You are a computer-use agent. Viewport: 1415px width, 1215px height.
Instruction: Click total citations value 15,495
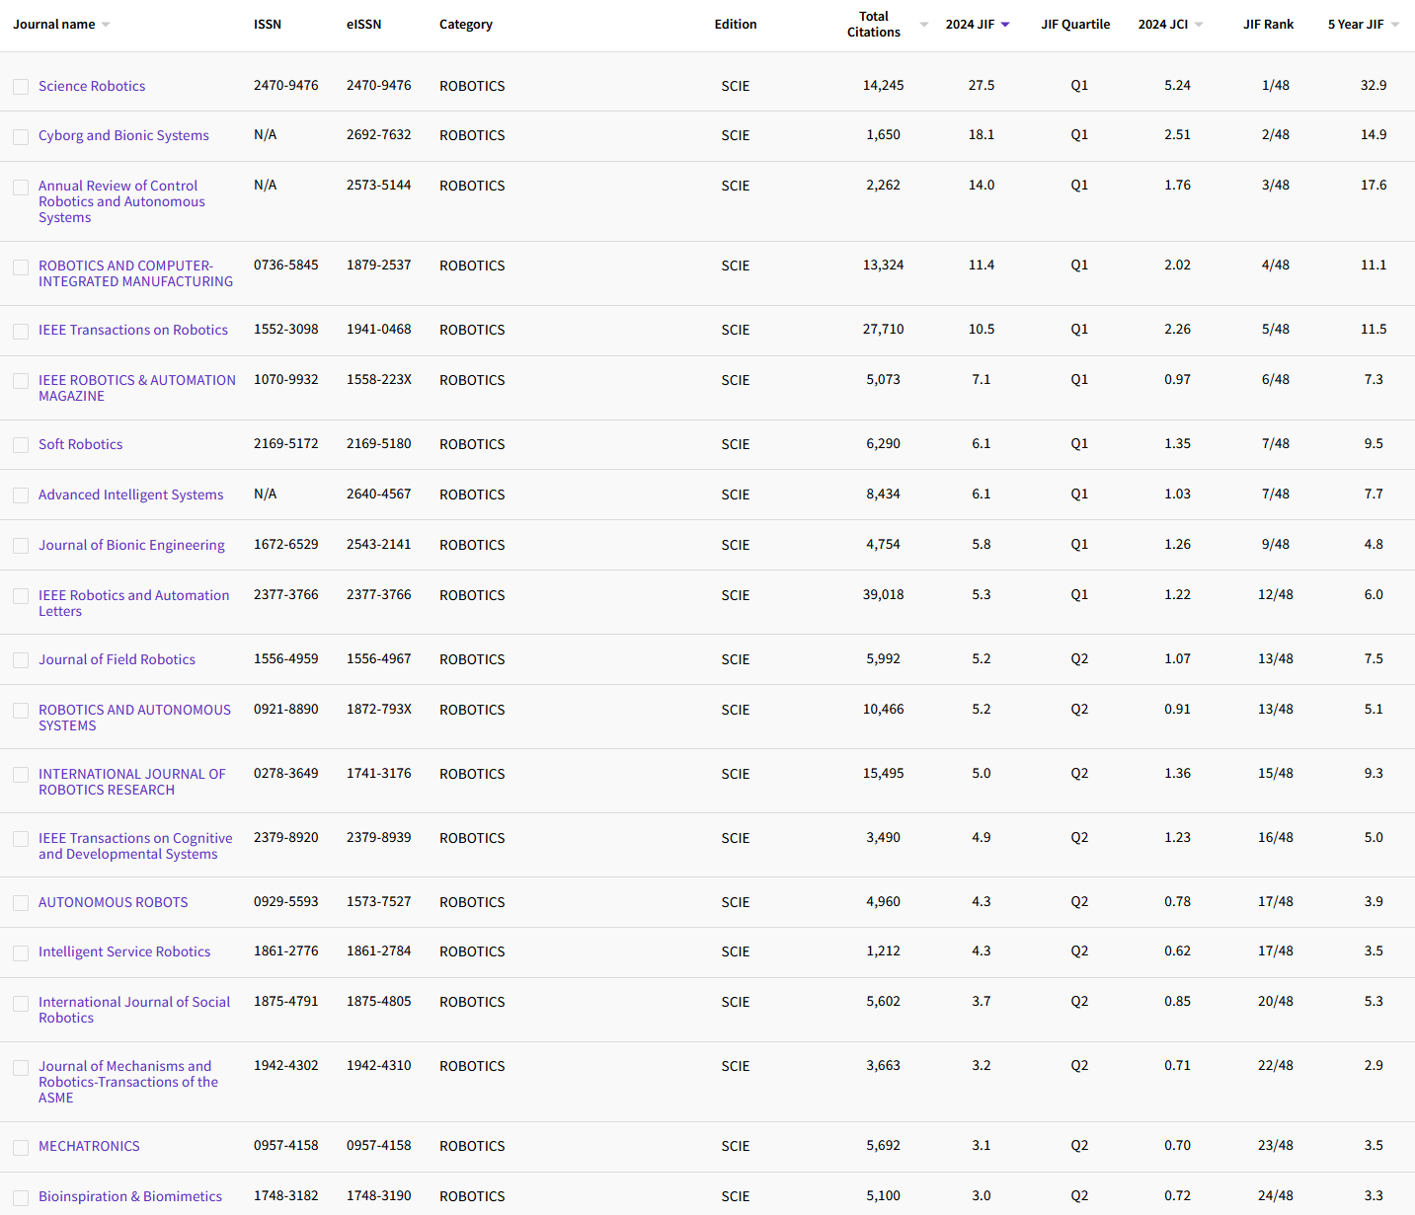point(884,774)
